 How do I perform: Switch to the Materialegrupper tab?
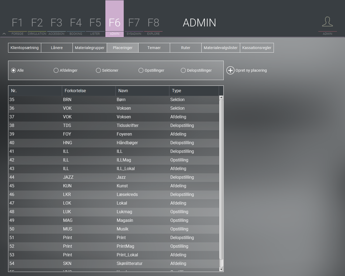pos(90,48)
